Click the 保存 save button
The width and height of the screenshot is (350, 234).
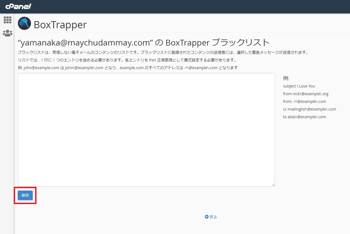coord(25,195)
